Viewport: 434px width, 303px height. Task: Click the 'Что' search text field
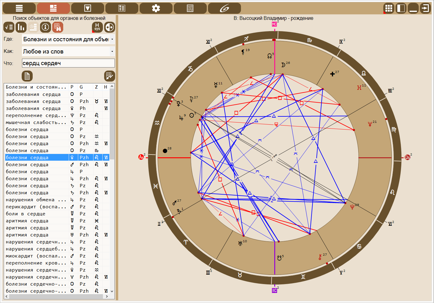coord(68,63)
